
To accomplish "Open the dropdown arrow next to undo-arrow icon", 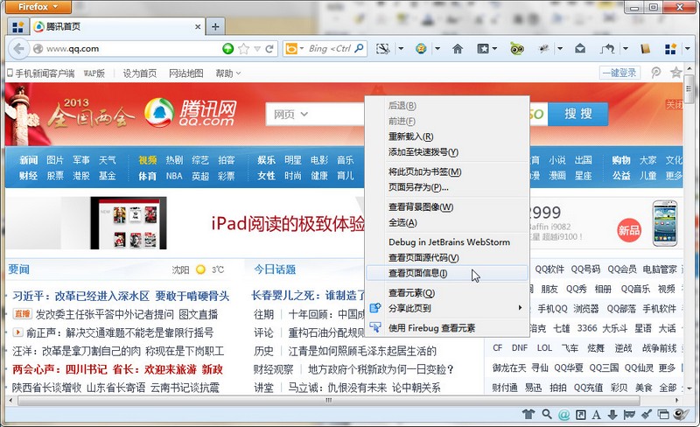I will point(626,49).
